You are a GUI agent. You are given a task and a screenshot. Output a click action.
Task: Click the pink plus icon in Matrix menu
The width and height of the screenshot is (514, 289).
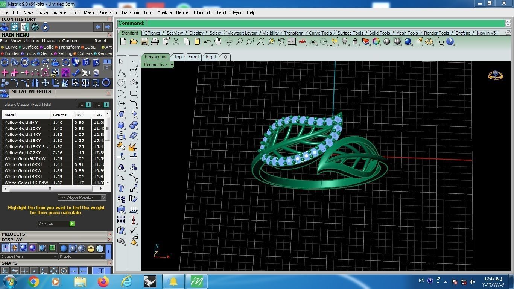(x=5, y=72)
